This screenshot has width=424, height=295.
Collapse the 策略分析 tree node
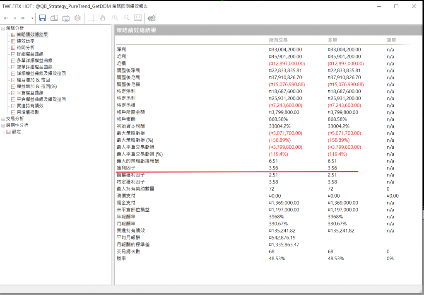3,28
